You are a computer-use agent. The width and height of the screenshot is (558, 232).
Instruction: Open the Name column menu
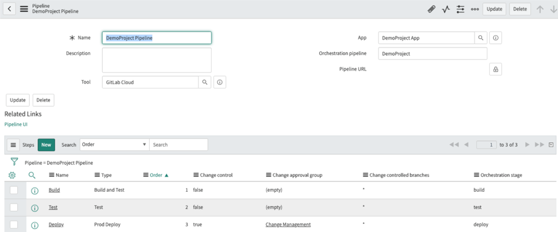pos(51,175)
